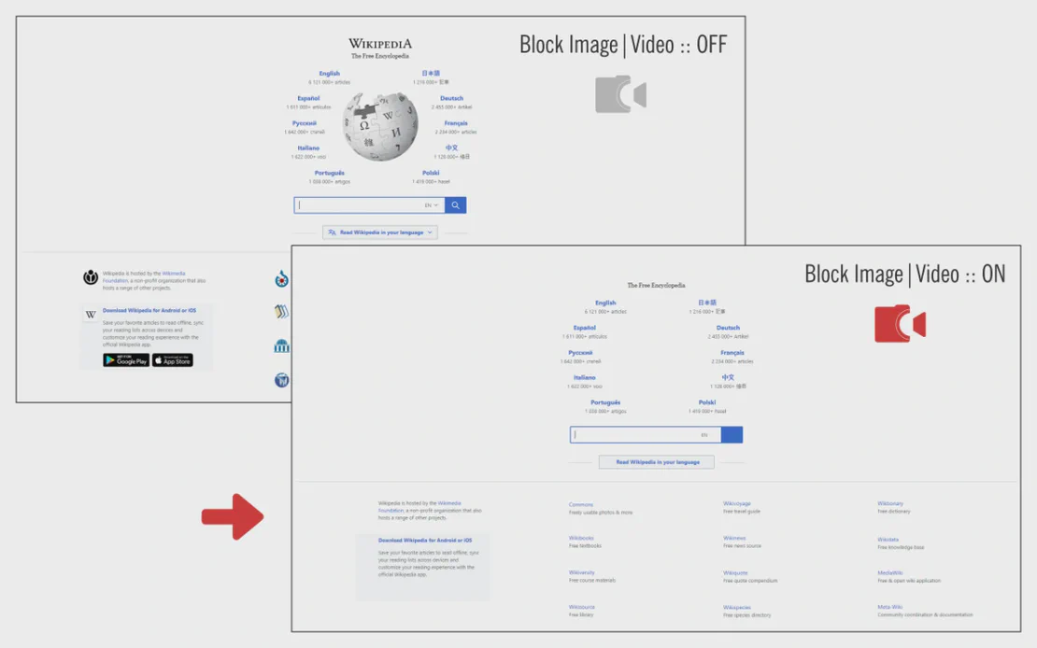
Task: Open Polski link in ON screenshot
Action: pyautogui.click(x=707, y=402)
